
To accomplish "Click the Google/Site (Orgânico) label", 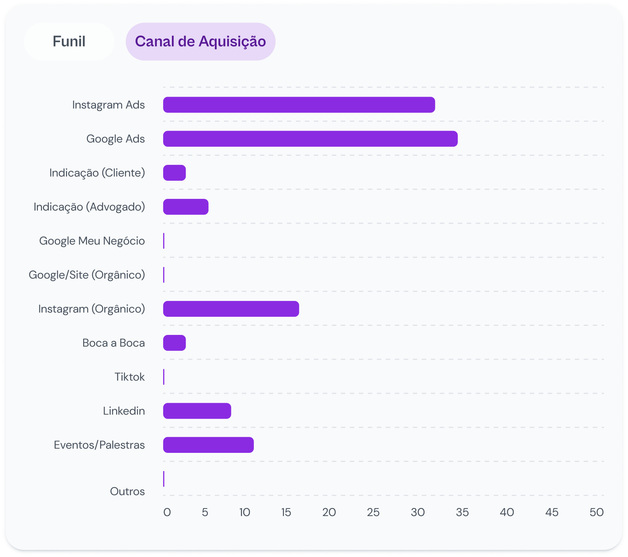I will coord(87,275).
